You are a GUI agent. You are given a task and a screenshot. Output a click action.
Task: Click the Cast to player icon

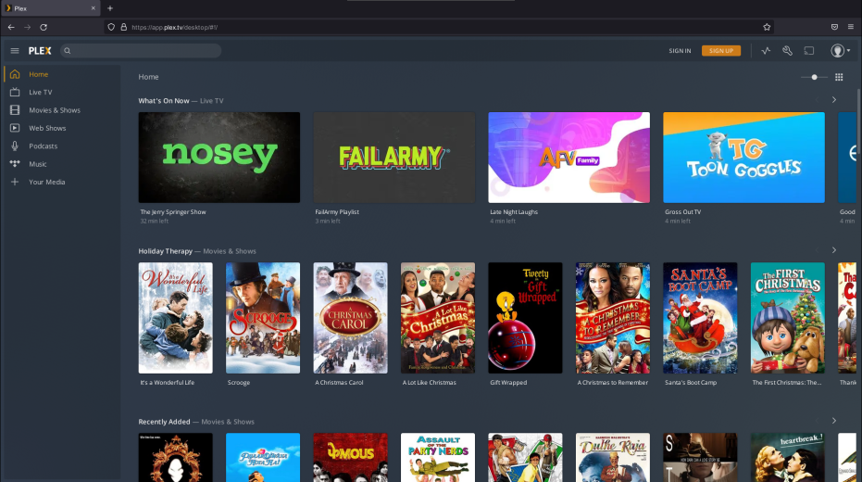[809, 51]
